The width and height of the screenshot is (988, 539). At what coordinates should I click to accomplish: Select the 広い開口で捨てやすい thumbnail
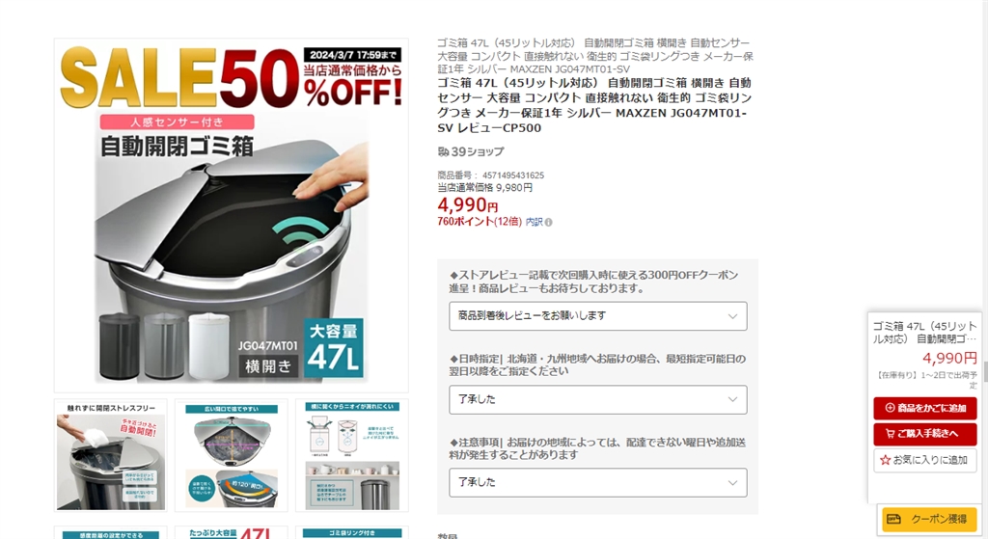click(232, 455)
